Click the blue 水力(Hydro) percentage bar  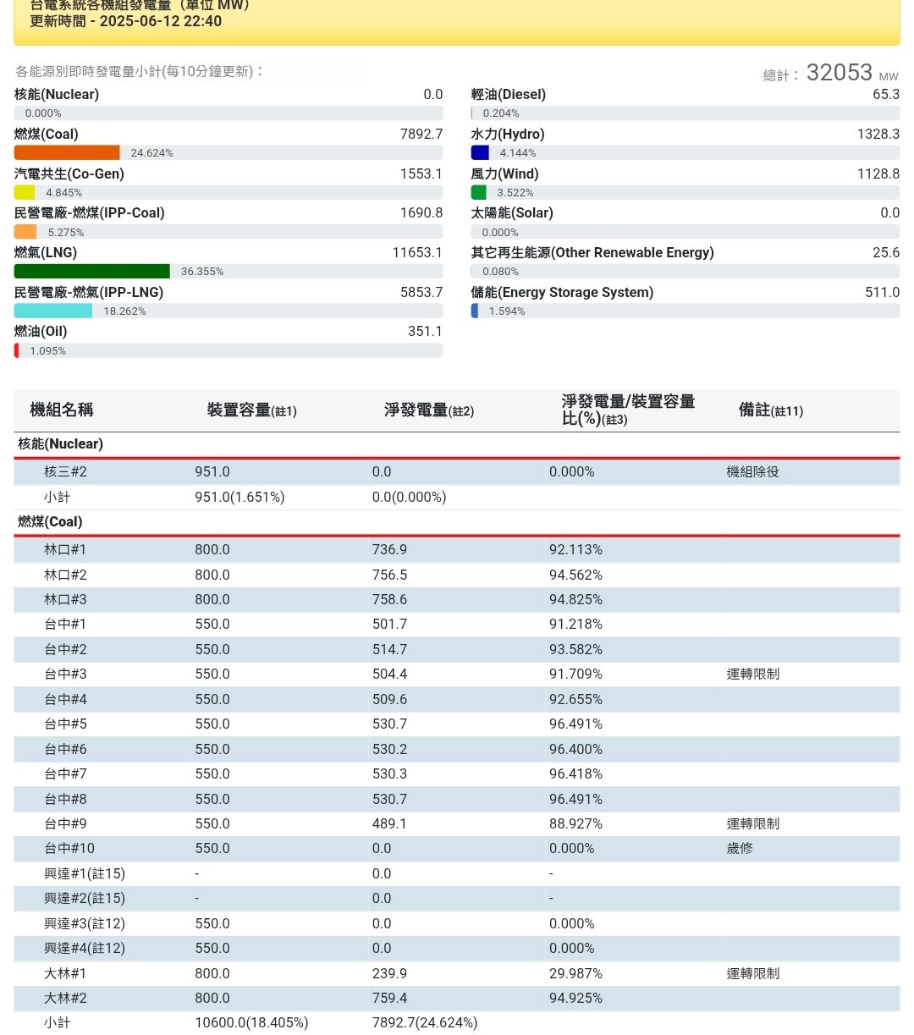click(x=480, y=152)
